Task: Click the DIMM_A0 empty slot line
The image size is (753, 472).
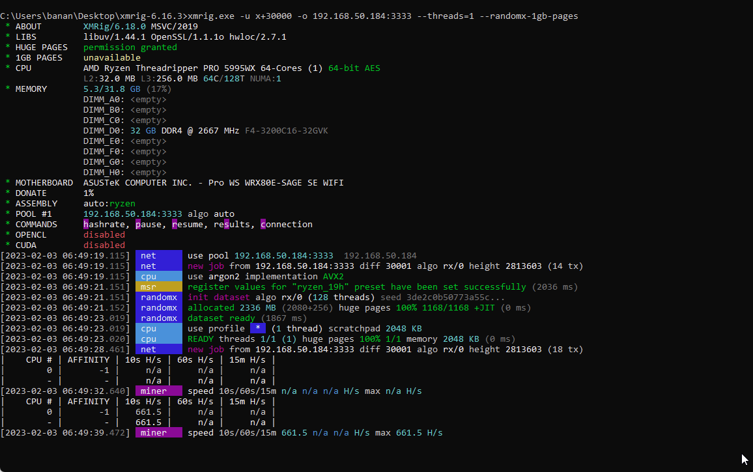Action: point(125,100)
